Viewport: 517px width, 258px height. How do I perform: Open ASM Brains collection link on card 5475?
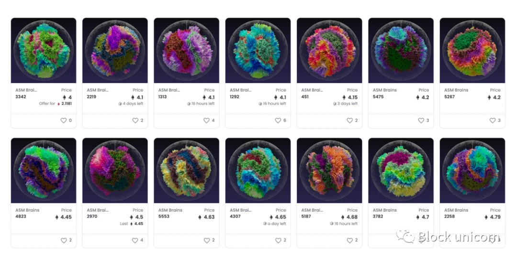[x=384, y=90]
